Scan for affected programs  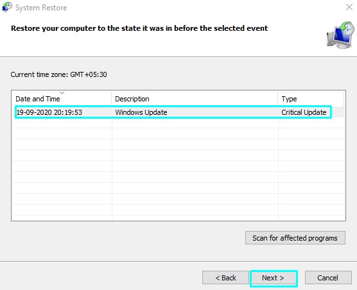pos(295,238)
